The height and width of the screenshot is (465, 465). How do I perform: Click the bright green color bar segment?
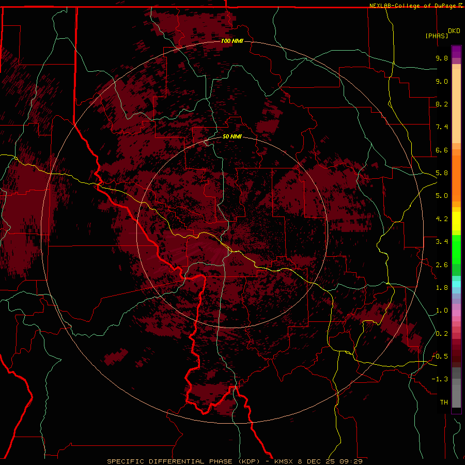tap(456, 250)
